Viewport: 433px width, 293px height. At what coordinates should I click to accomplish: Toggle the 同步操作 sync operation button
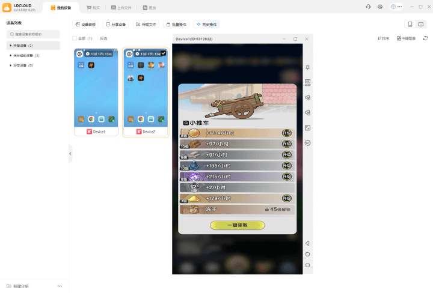pyautogui.click(x=206, y=24)
